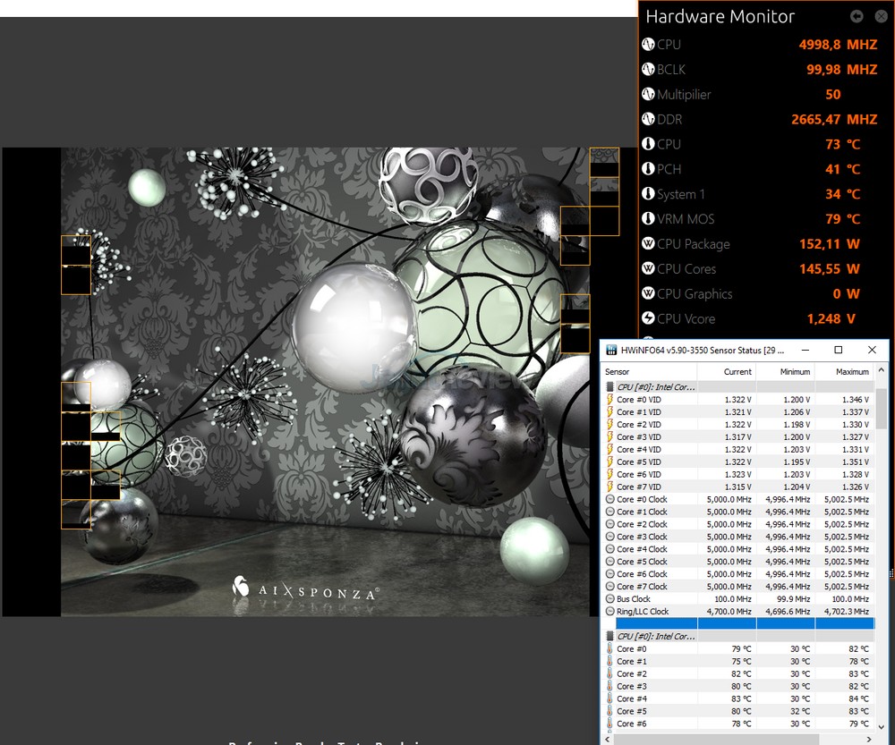Click the lightning bolt icon for Core #0 VID
This screenshot has width=895, height=745.
pyautogui.click(x=610, y=400)
